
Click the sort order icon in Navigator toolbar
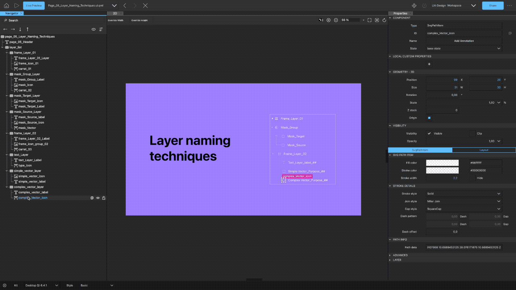pyautogui.click(x=100, y=29)
